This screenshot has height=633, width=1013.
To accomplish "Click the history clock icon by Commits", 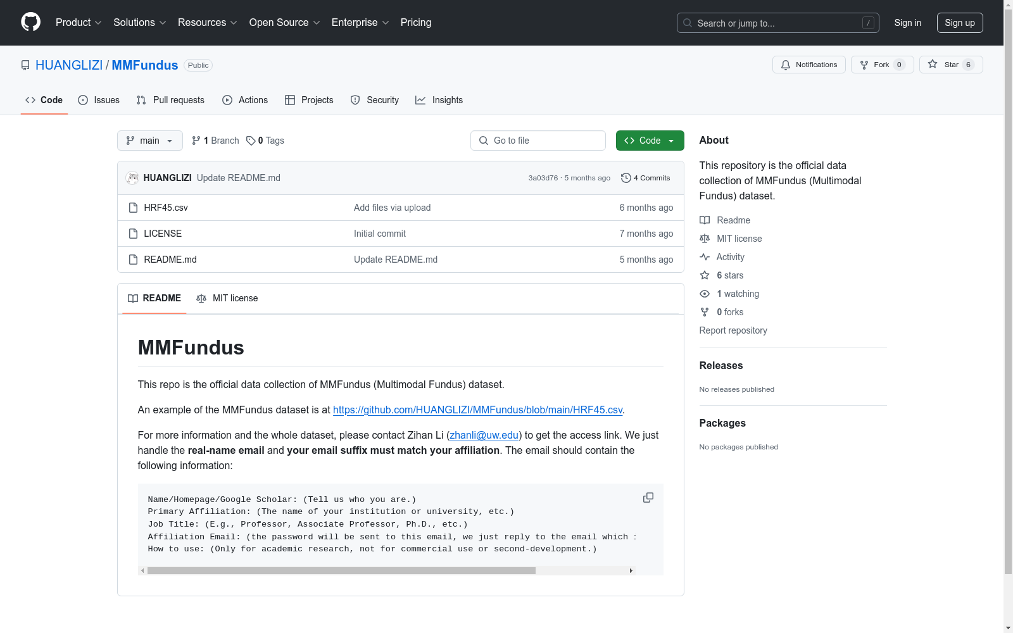I will tap(626, 178).
